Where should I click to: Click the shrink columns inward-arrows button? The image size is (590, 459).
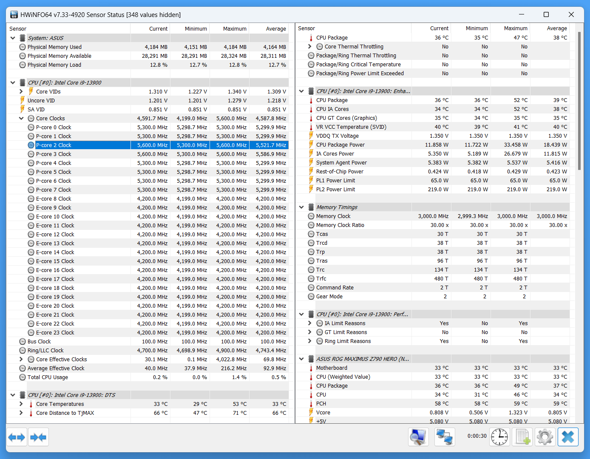point(38,437)
